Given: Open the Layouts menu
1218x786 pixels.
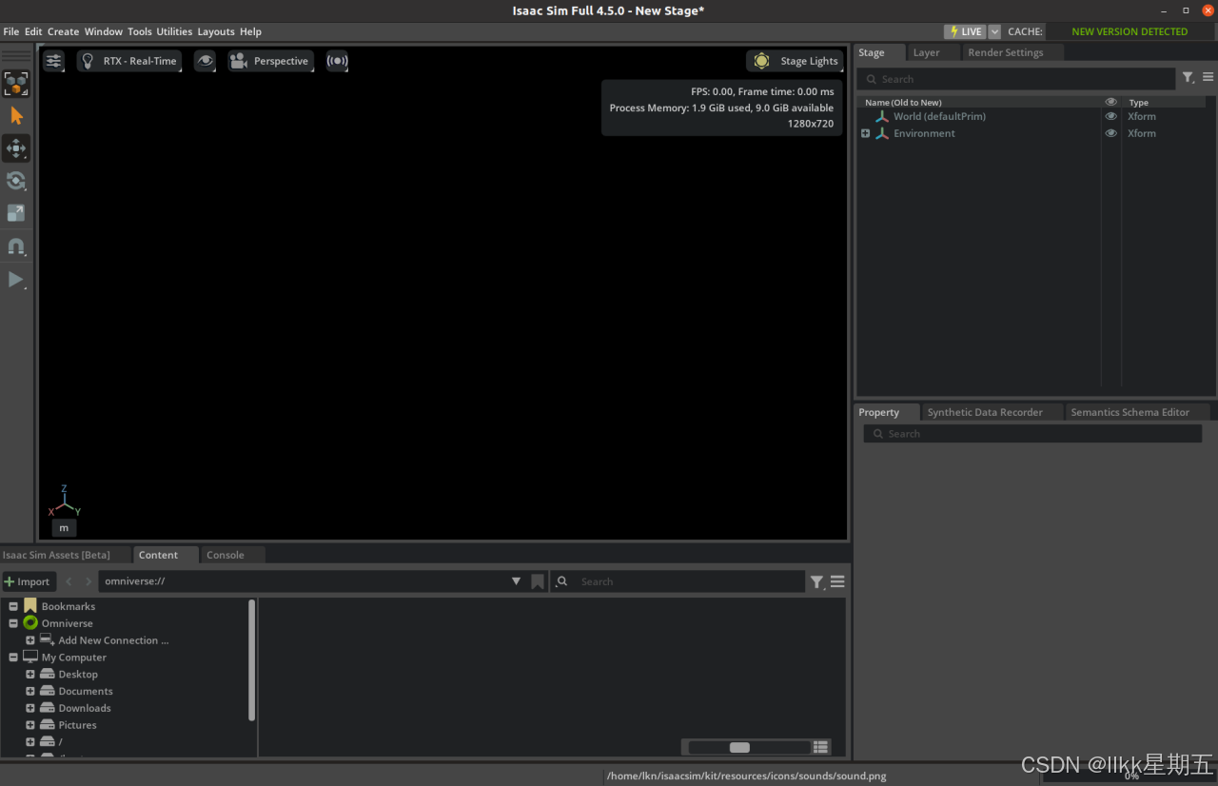Looking at the screenshot, I should coord(216,31).
